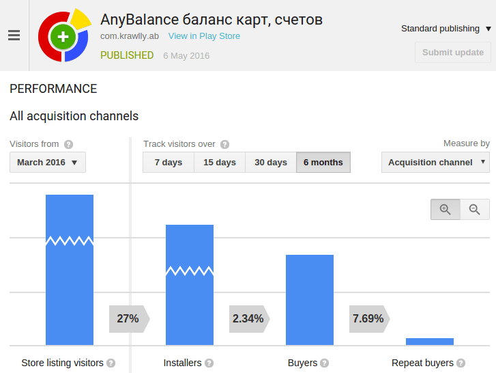496x373 pixels.
Task: Open the hamburger navigation menu
Action: tap(14, 36)
